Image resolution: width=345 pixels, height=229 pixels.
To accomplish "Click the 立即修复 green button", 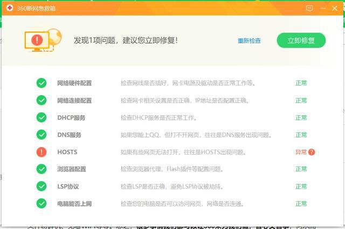I will (301, 40).
